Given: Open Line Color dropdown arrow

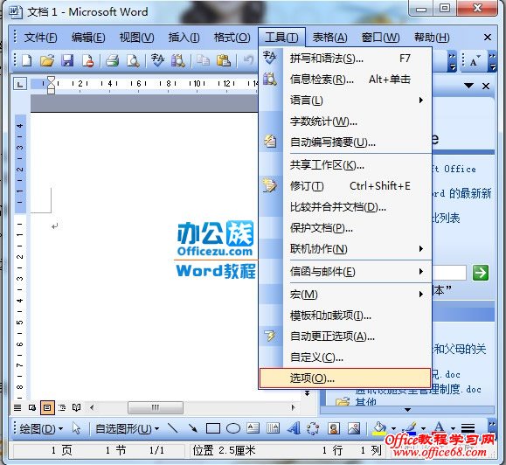Looking at the screenshot, I should point(423,429).
